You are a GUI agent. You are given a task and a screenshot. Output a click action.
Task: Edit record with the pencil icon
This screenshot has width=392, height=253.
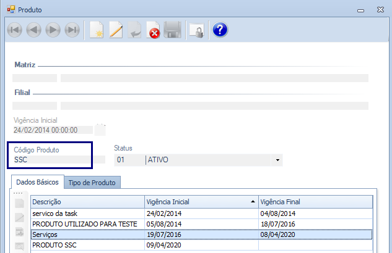(116, 30)
